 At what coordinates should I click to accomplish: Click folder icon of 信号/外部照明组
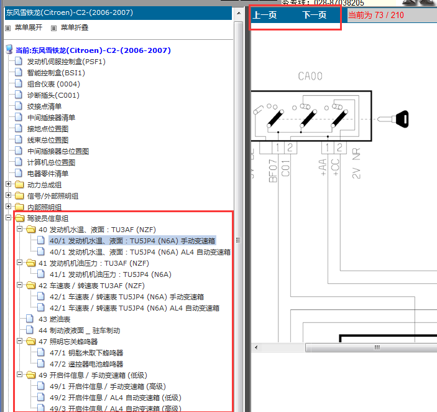19,195
